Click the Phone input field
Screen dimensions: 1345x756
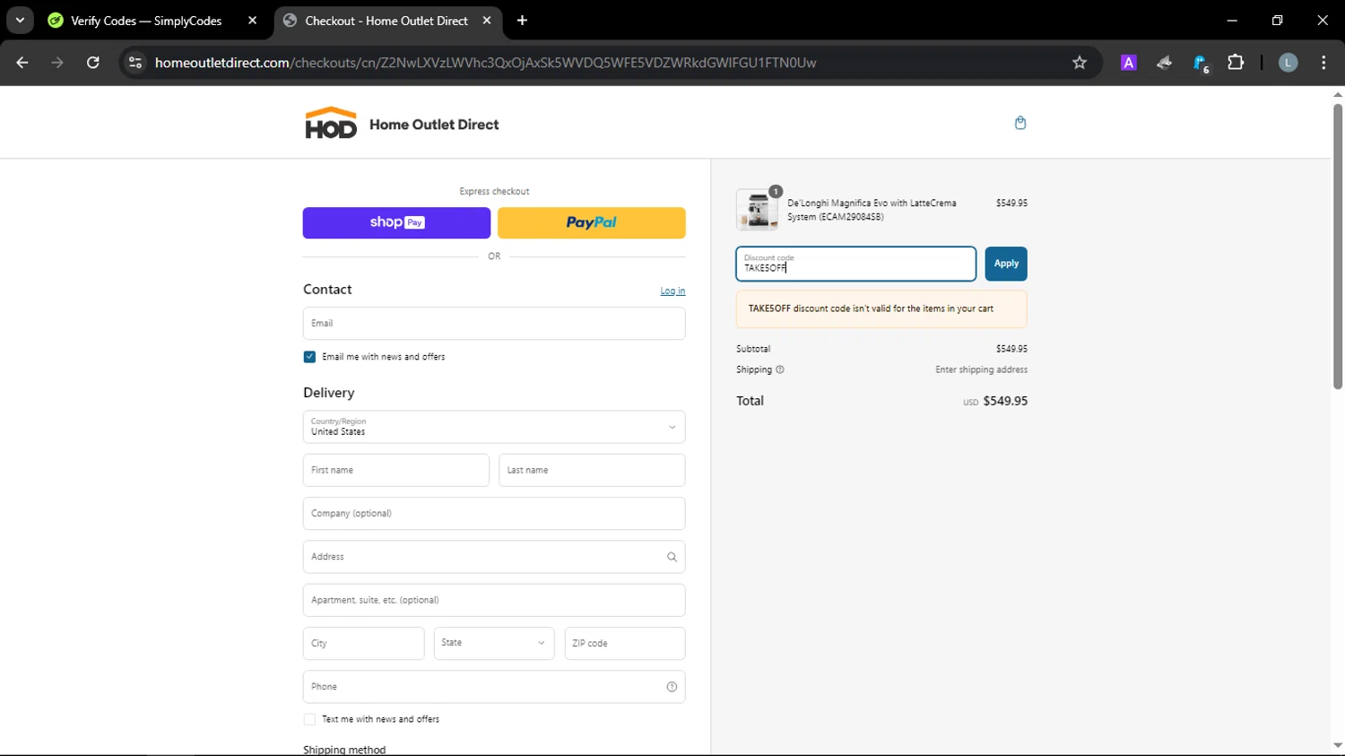[x=494, y=687]
